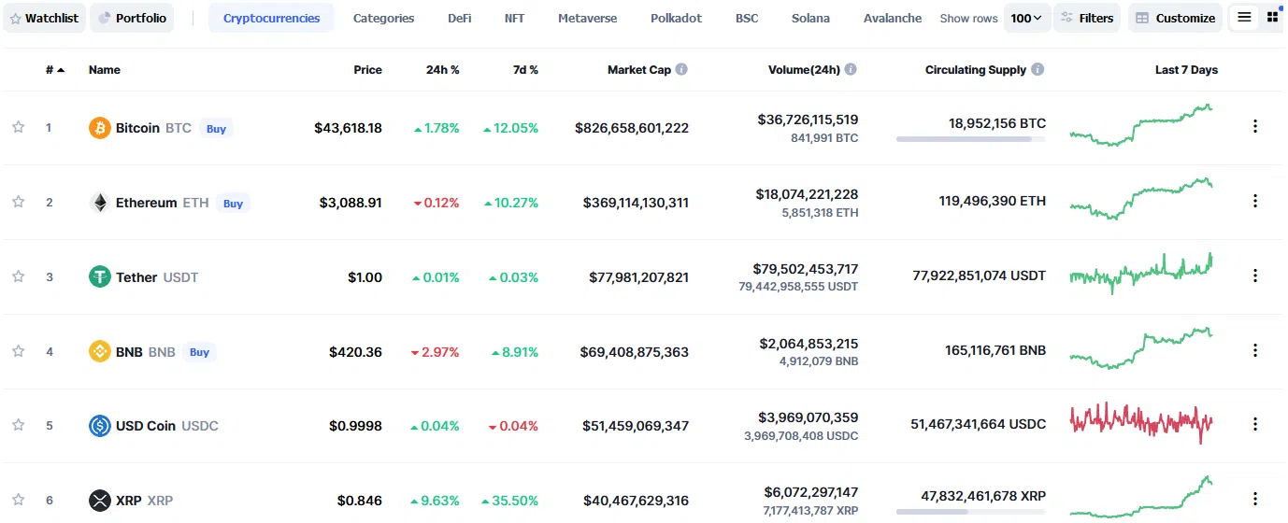Select the Cryptocurrencies tab
The image size is (1288, 523).
271,18
